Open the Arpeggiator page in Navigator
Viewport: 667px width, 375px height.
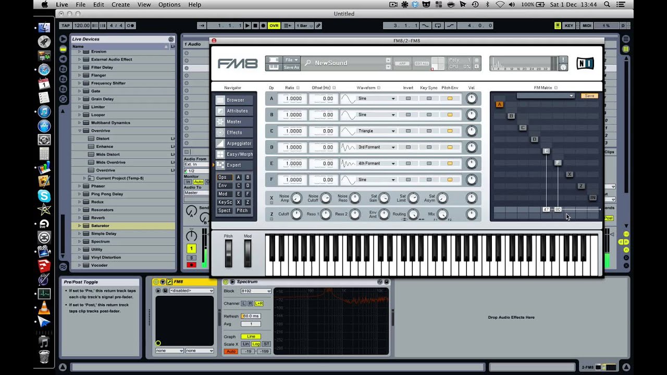[x=234, y=144]
